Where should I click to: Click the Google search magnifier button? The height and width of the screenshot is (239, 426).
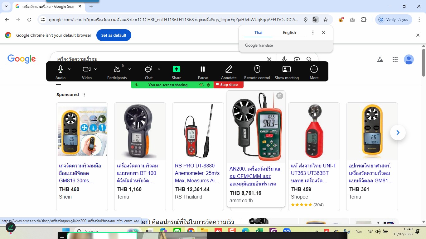pyautogui.click(x=309, y=59)
